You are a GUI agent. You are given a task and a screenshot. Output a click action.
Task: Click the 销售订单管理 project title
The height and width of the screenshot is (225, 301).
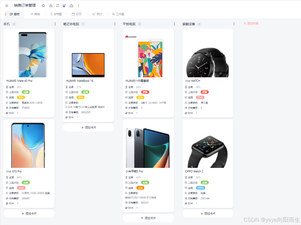[25, 5]
